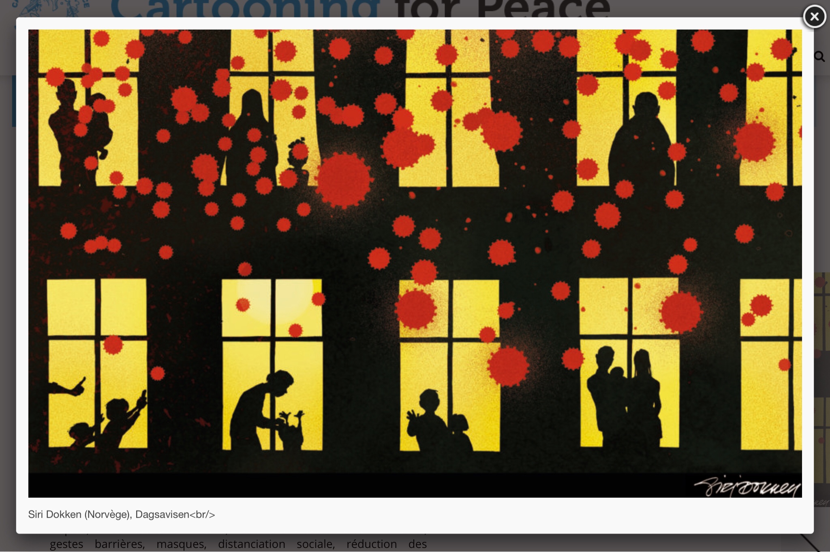Click the dimmed overlay below the lightbox
Screen dimensions: 830x552
tap(608, 543)
